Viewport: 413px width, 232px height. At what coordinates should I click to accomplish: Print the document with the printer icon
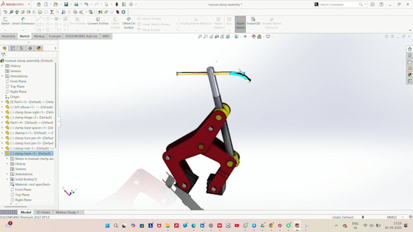tap(76, 4)
